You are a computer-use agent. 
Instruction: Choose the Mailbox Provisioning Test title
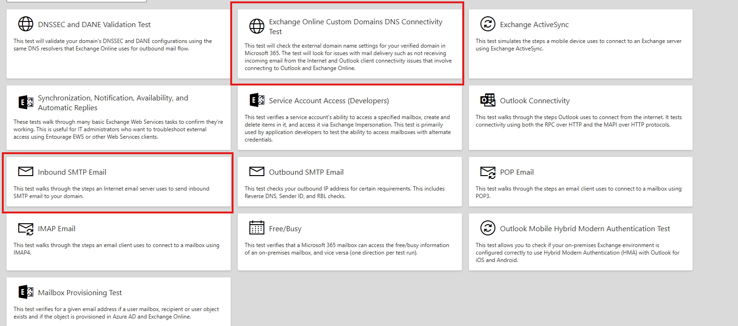[x=80, y=292]
